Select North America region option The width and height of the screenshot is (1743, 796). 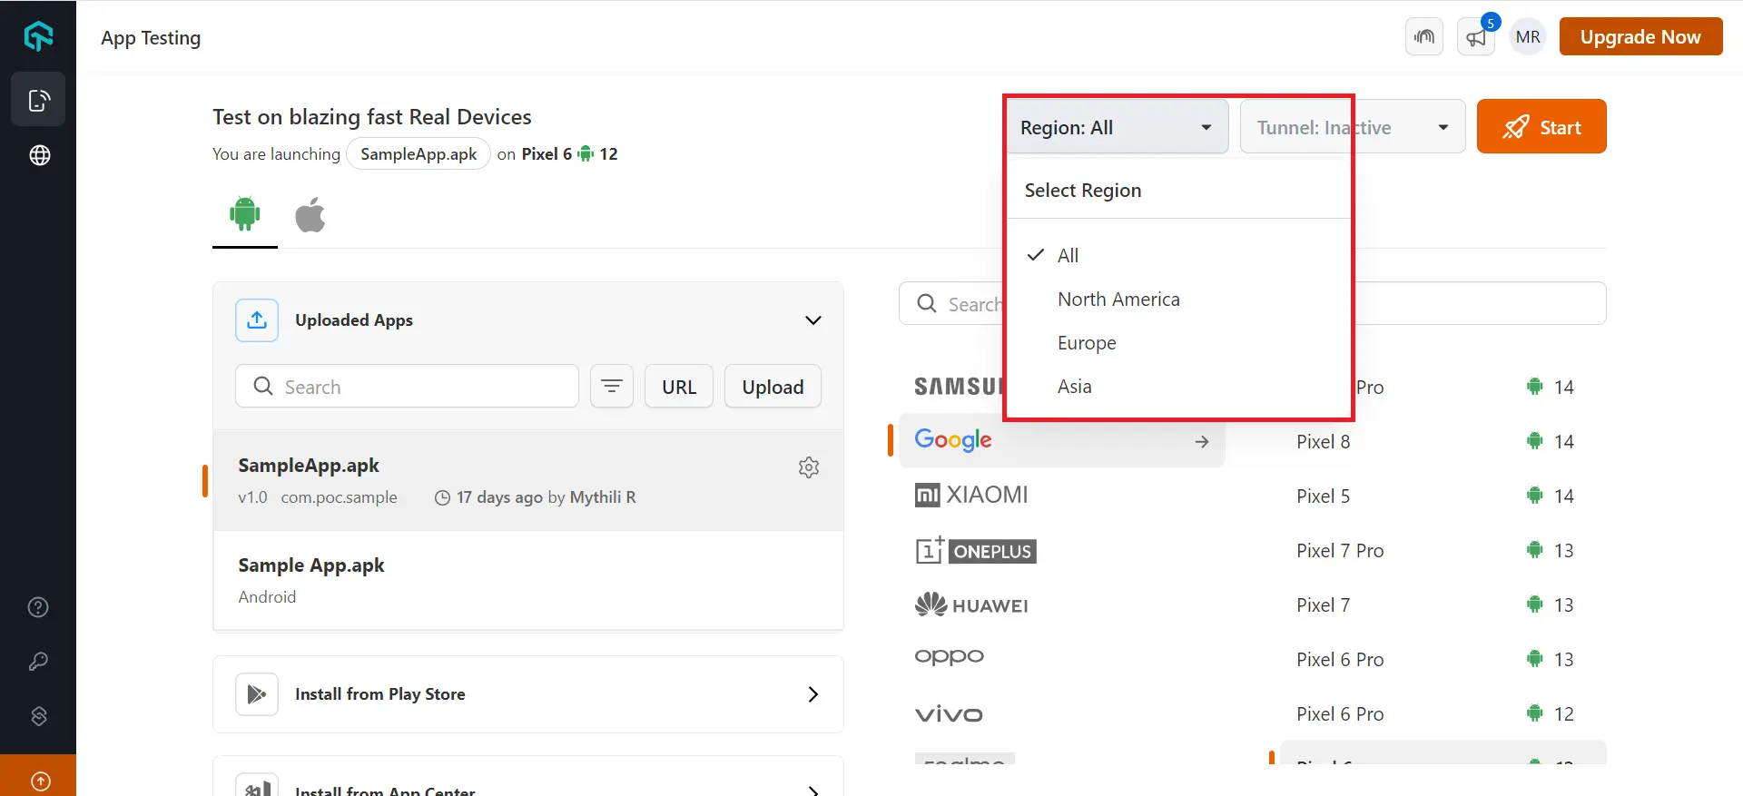(x=1118, y=300)
